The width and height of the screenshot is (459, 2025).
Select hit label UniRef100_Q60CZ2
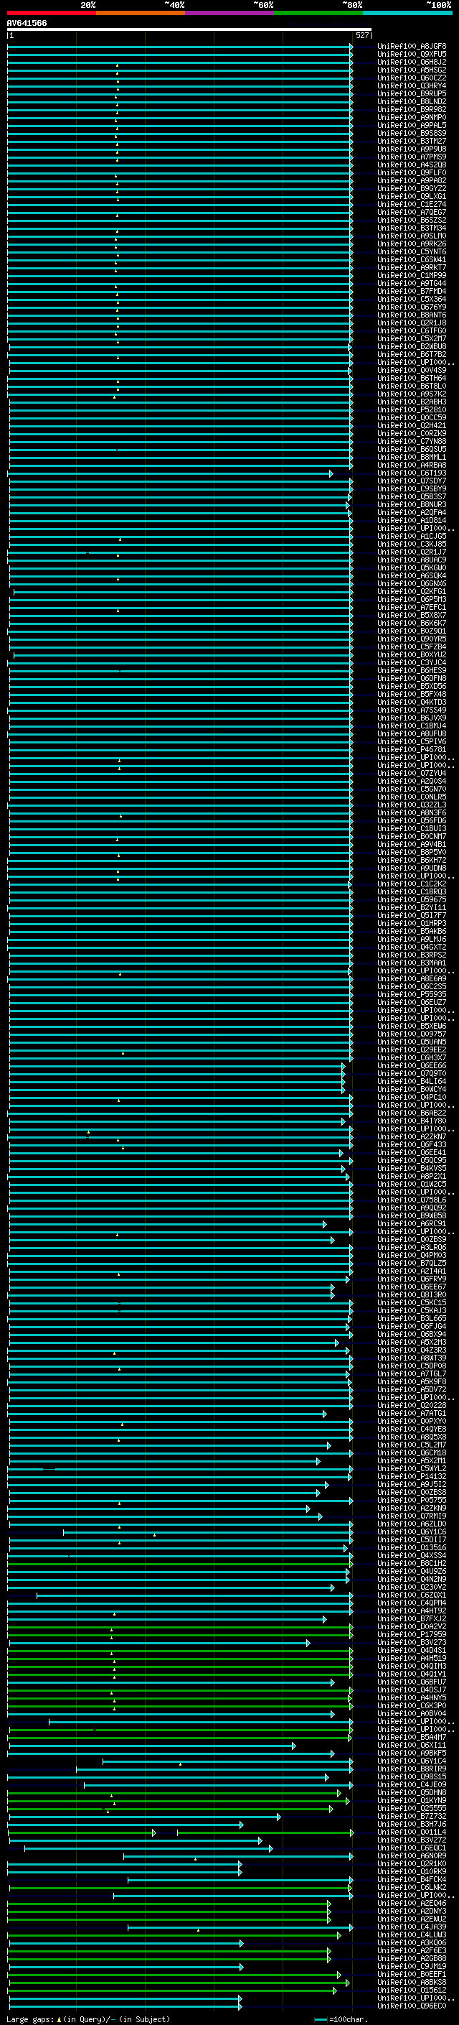412,78
